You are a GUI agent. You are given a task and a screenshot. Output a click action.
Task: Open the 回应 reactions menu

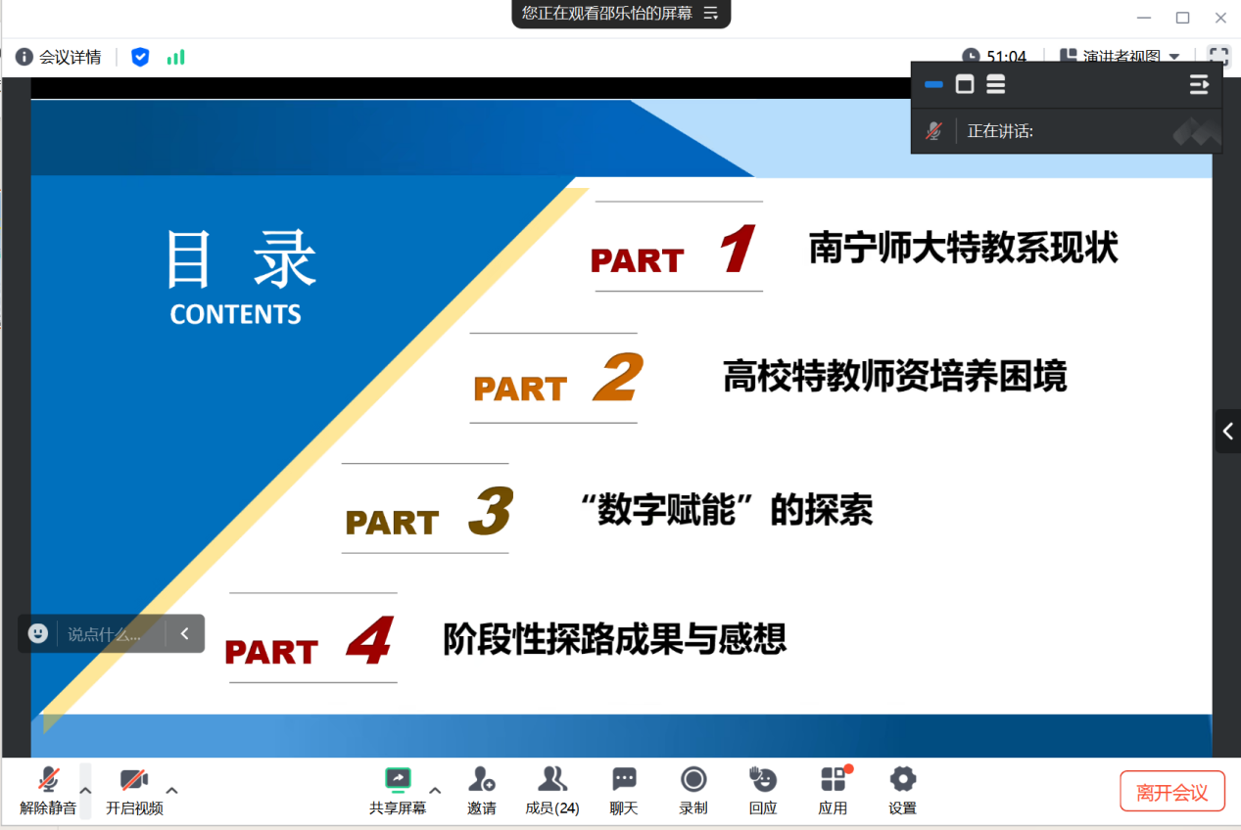[763, 790]
